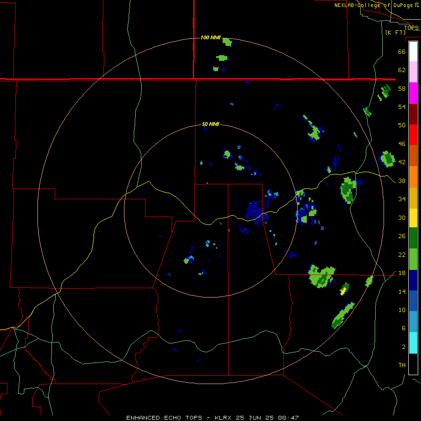Click the "TH" threshold legend label

tap(402, 365)
